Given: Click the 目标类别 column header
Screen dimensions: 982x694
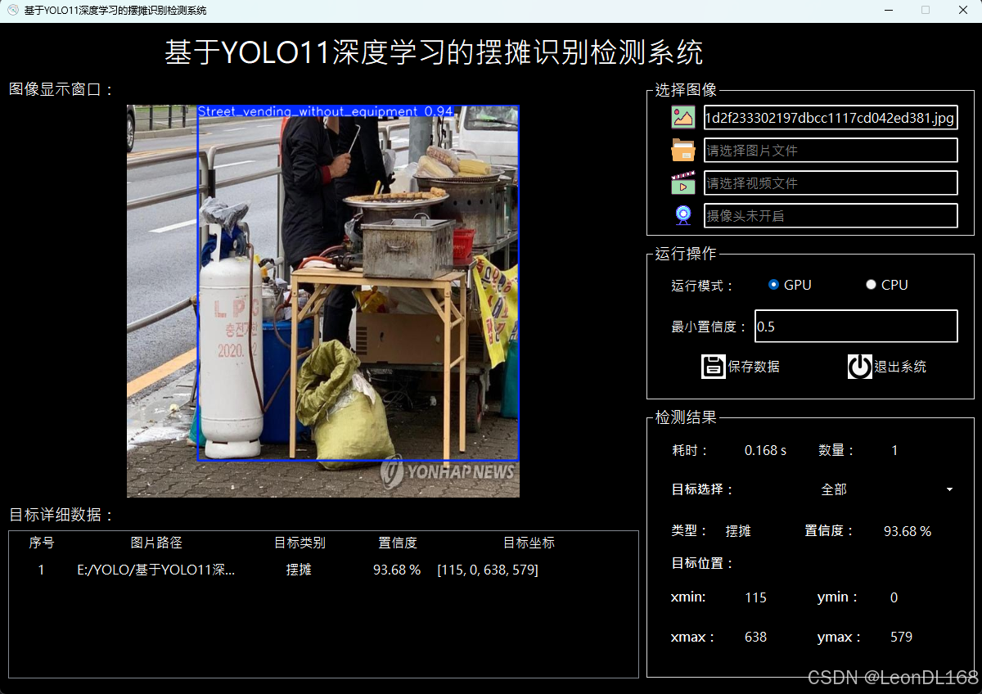Looking at the screenshot, I should [300, 543].
